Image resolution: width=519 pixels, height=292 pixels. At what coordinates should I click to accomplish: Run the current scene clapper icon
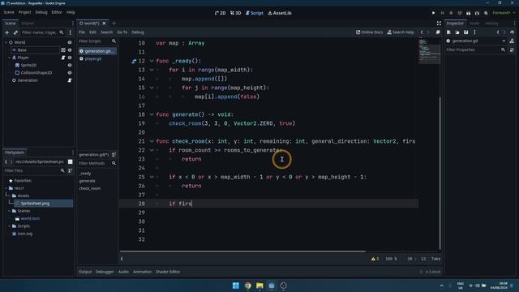(x=468, y=13)
